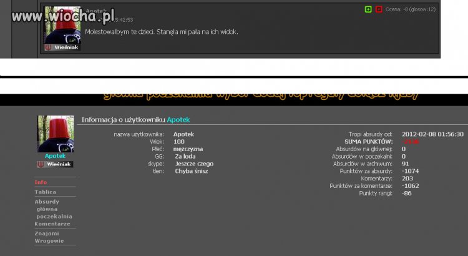Click the skype value 'Jeszcze czego'

coord(194,164)
